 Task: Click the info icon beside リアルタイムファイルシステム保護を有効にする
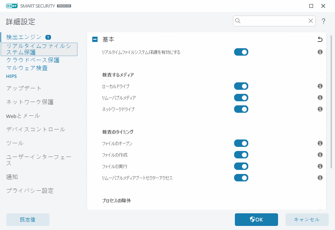[320, 52]
